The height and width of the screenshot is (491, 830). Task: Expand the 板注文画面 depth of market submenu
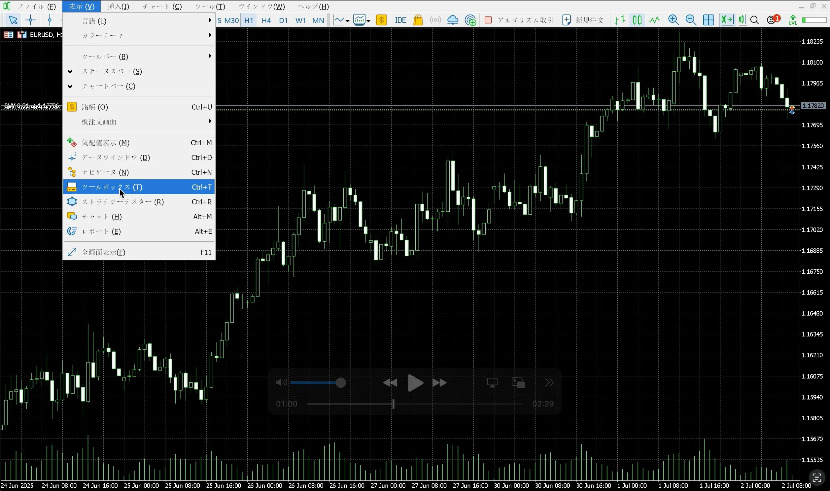(139, 122)
